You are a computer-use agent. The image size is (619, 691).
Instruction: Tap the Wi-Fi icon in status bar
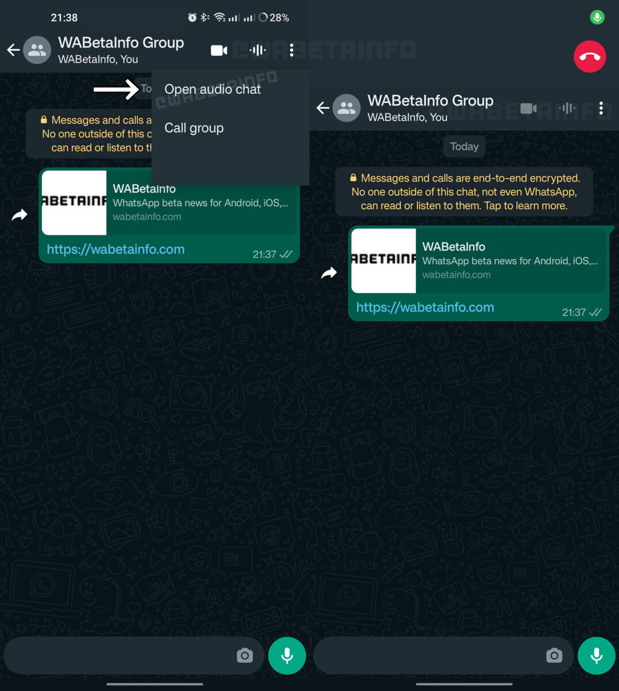tap(219, 17)
